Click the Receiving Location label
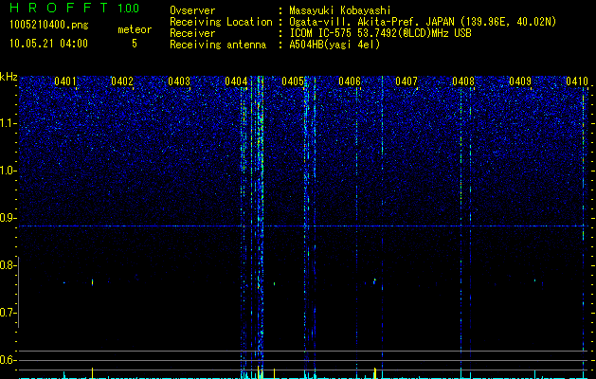The image size is (596, 379). 221,22
